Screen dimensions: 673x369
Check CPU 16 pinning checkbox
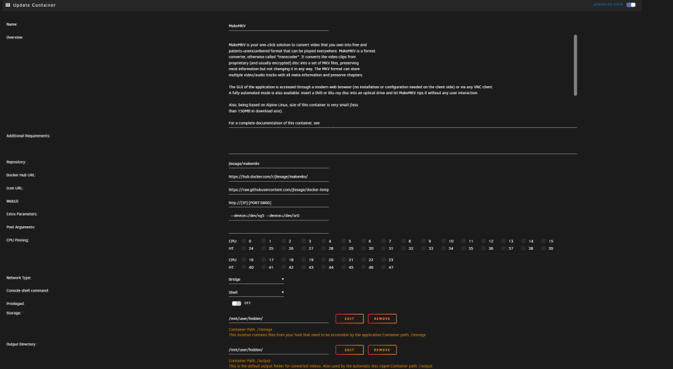tap(244, 260)
